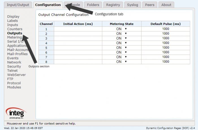Open the Display configuration section

tap(13, 17)
